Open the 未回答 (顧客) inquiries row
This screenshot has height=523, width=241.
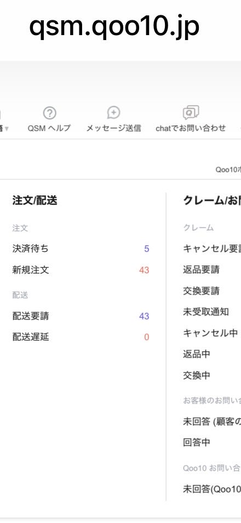click(x=212, y=421)
